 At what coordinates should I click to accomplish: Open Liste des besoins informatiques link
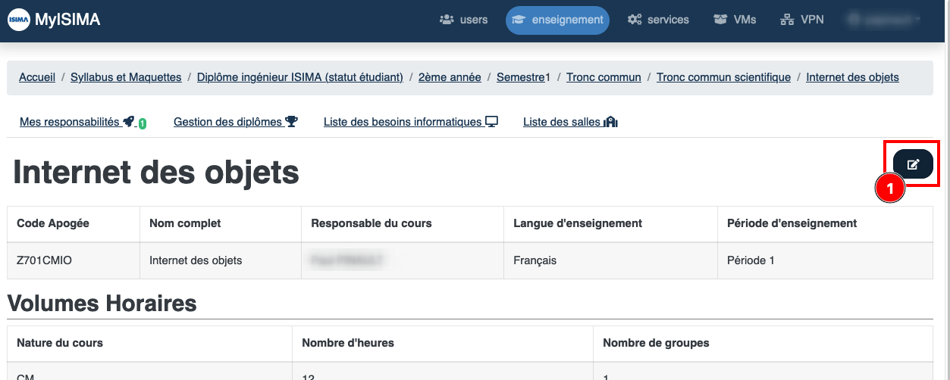tap(411, 122)
